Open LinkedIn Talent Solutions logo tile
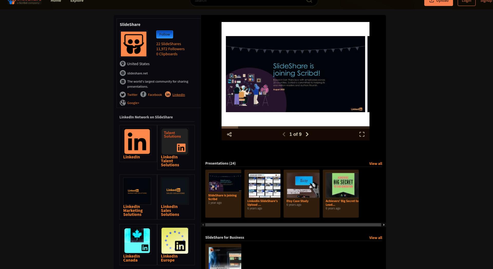The height and width of the screenshot is (269, 493). [x=175, y=141]
